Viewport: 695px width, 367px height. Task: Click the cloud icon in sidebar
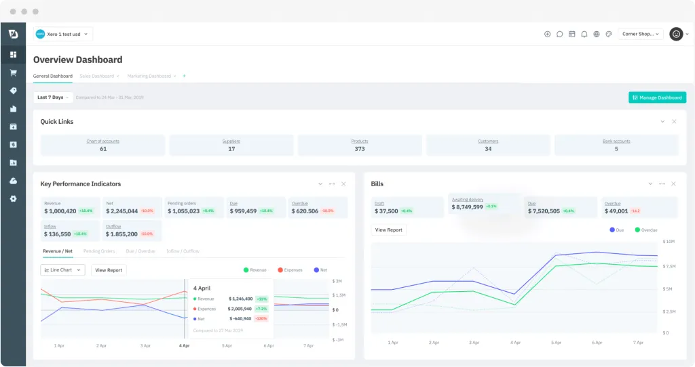click(13, 181)
